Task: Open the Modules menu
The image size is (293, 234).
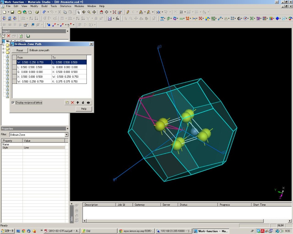Action: pos(79,6)
